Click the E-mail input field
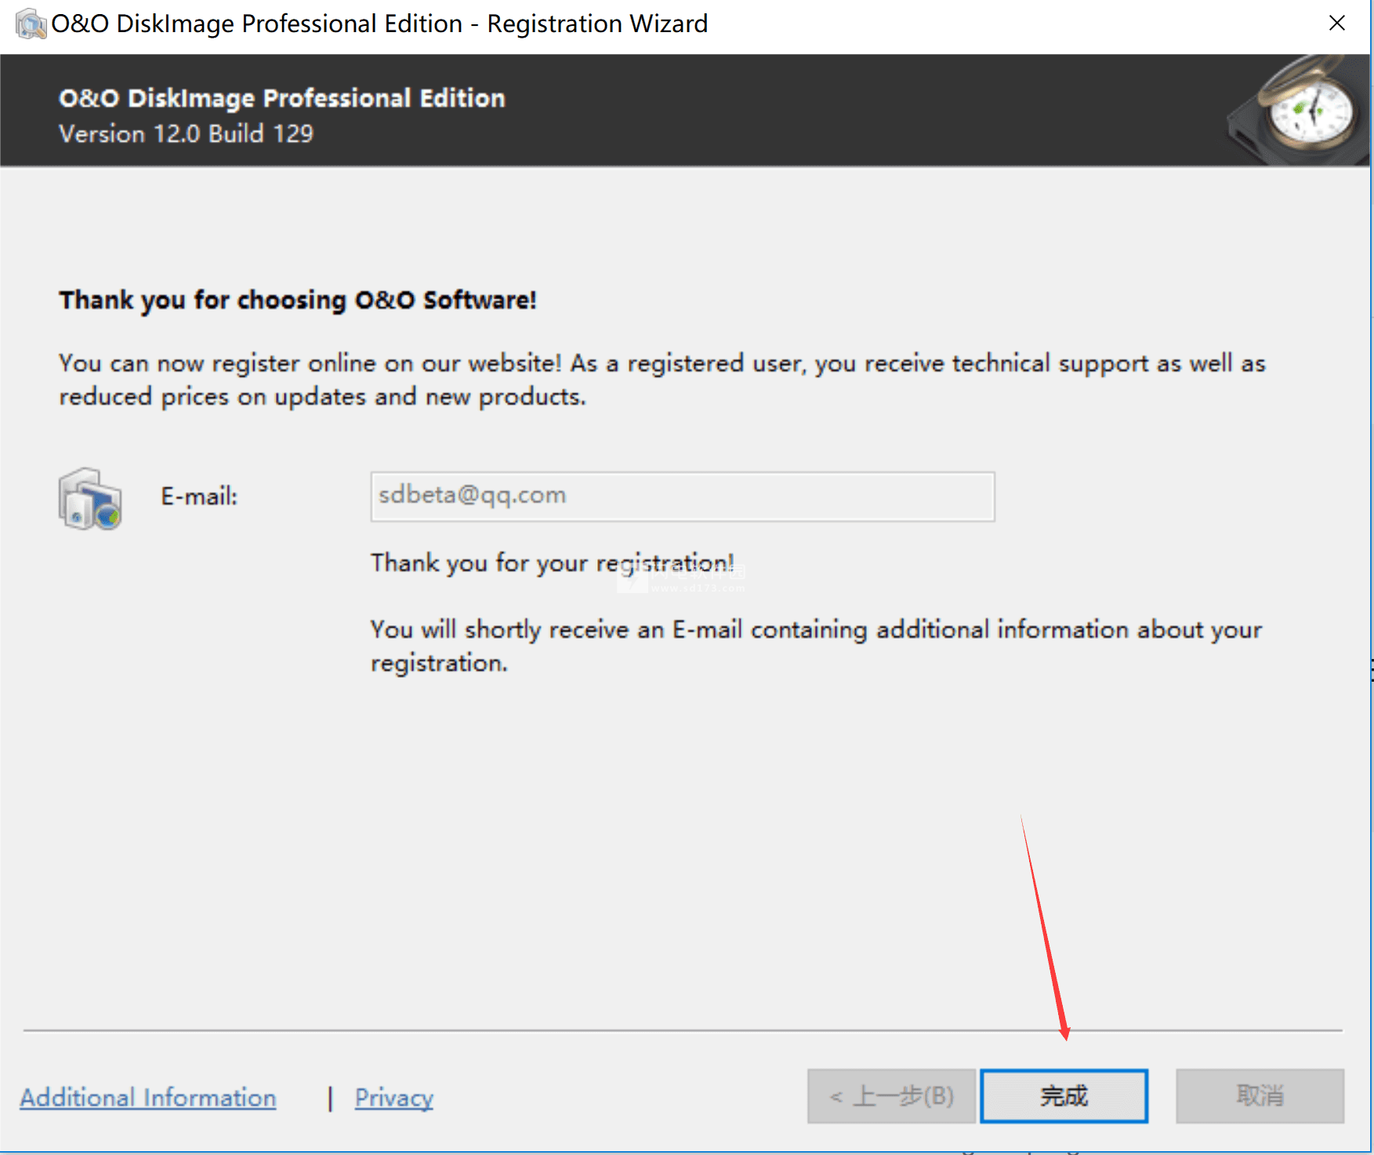Image resolution: width=1374 pixels, height=1155 pixels. (683, 496)
